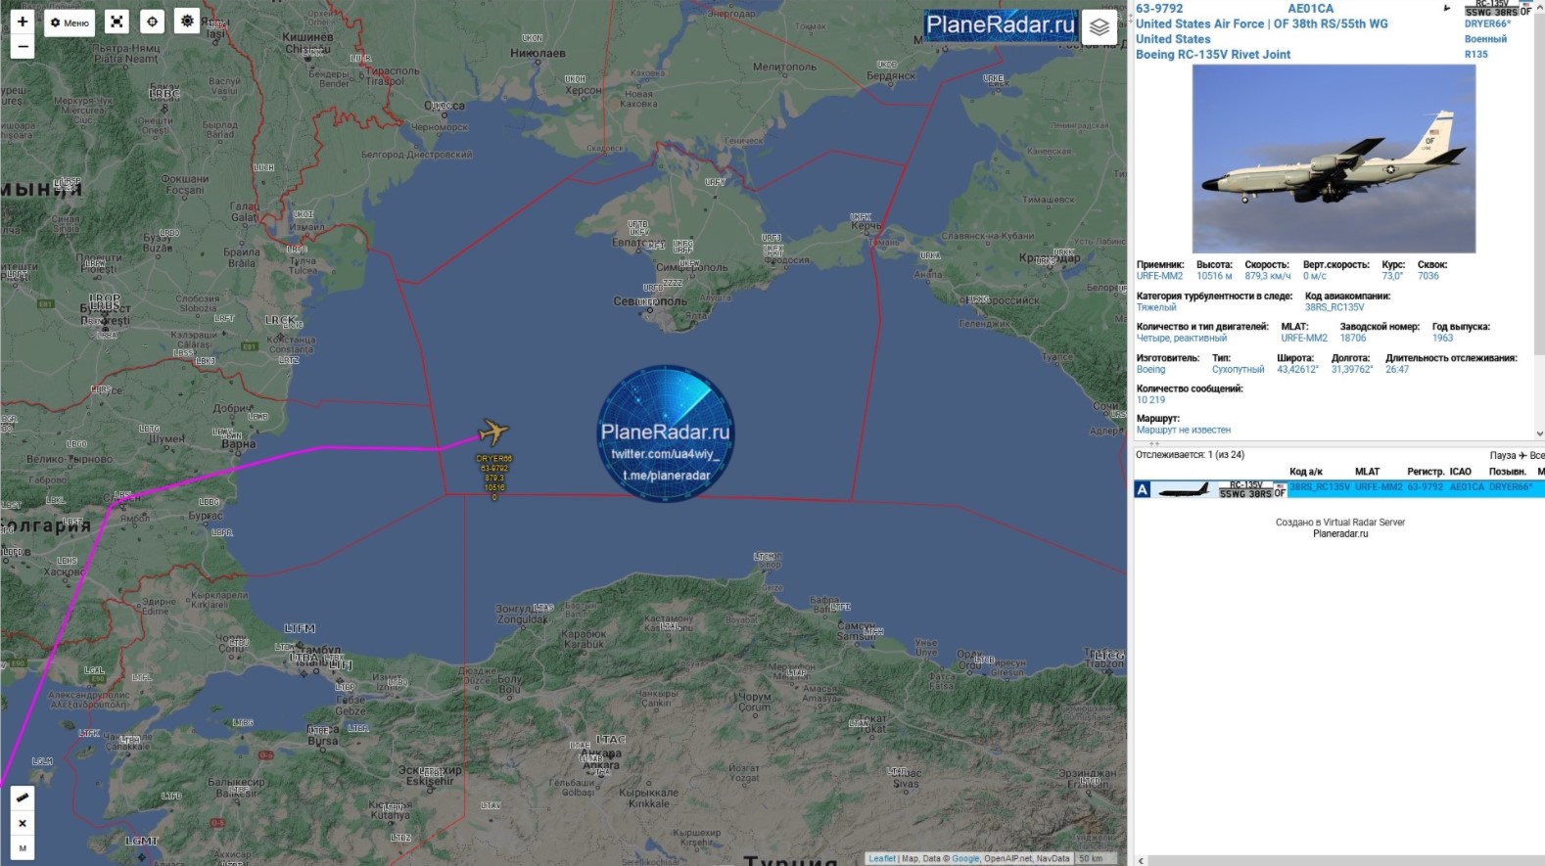The width and height of the screenshot is (1545, 866).
Task: Zoom out the map with minus button
Action: (23, 46)
